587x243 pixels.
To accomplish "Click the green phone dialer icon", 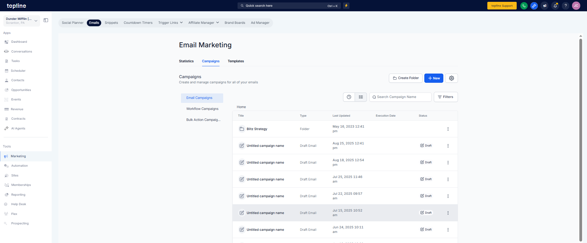I will point(524,6).
